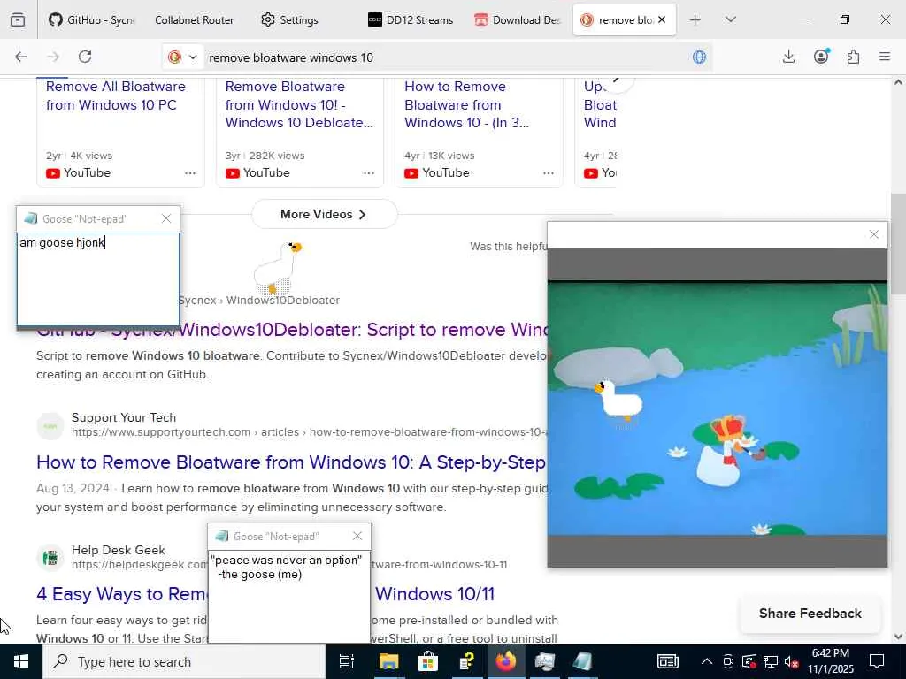Switch to the Settings tab
906x679 pixels.
point(299,19)
